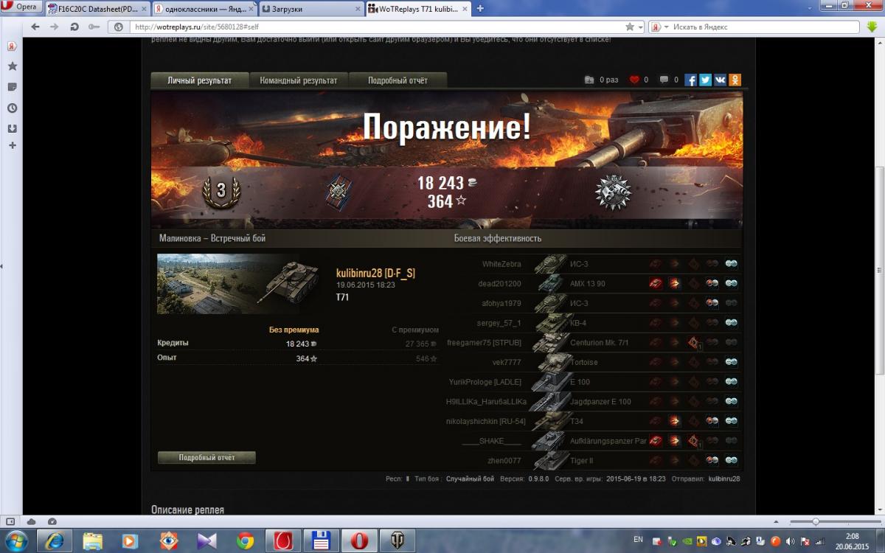The height and width of the screenshot is (553, 885).
Task: Click Jagdpanzer E 100 vehicle name
Action: pos(600,402)
